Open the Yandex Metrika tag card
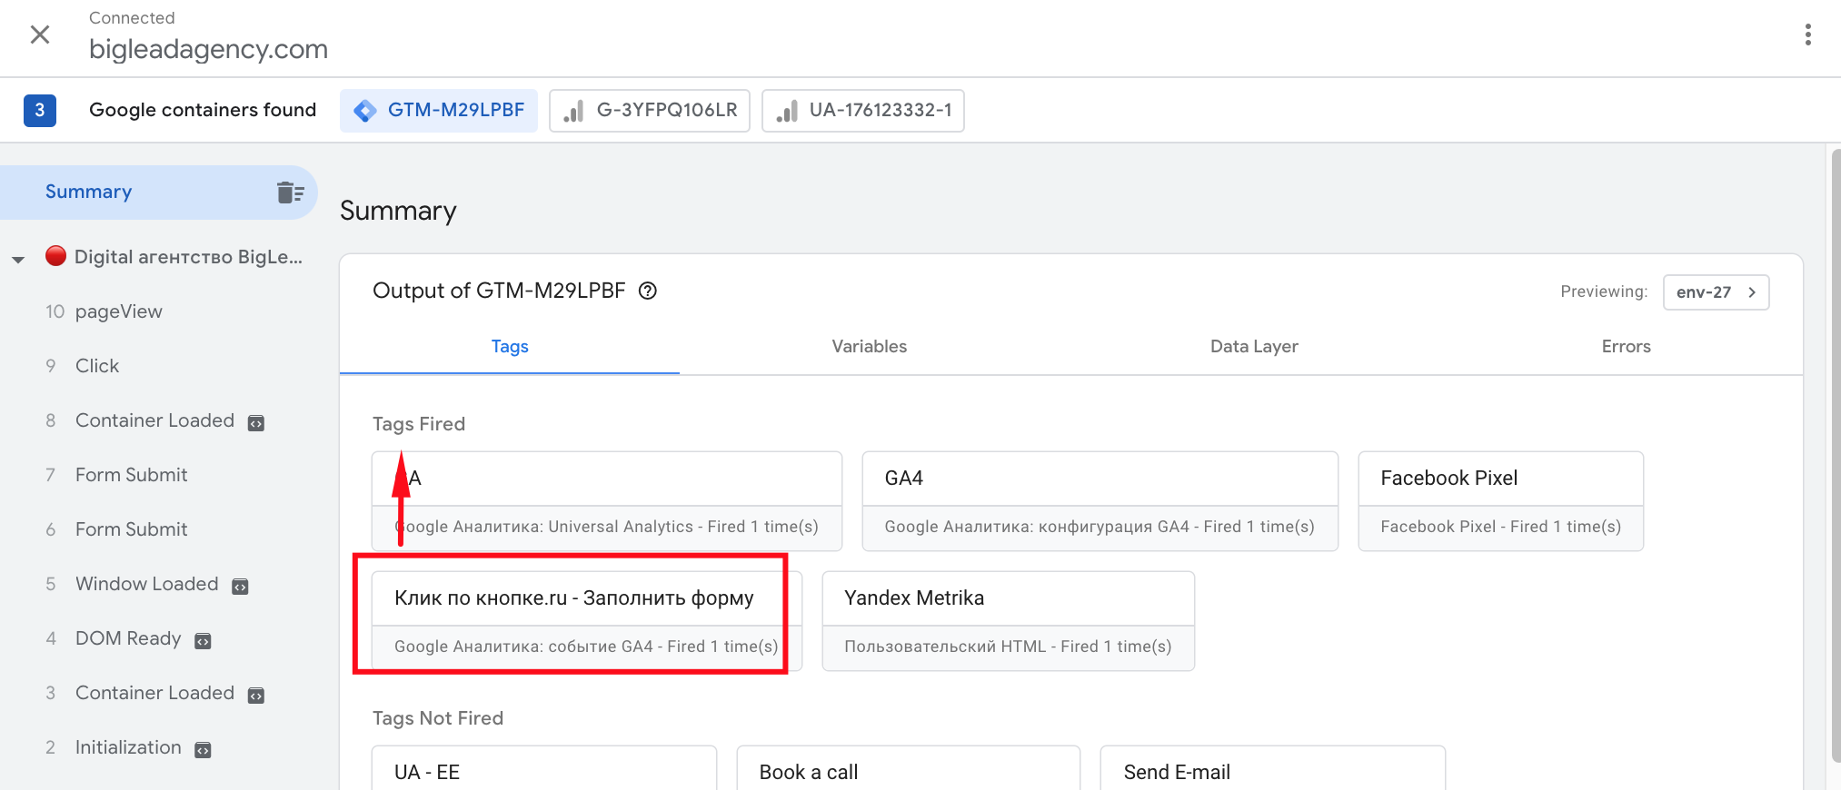1841x790 pixels. (1008, 620)
